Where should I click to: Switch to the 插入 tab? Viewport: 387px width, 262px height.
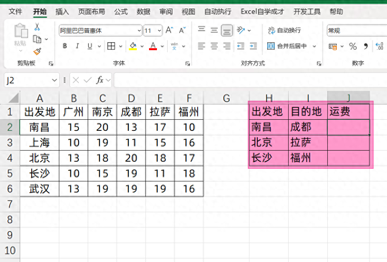(62, 11)
